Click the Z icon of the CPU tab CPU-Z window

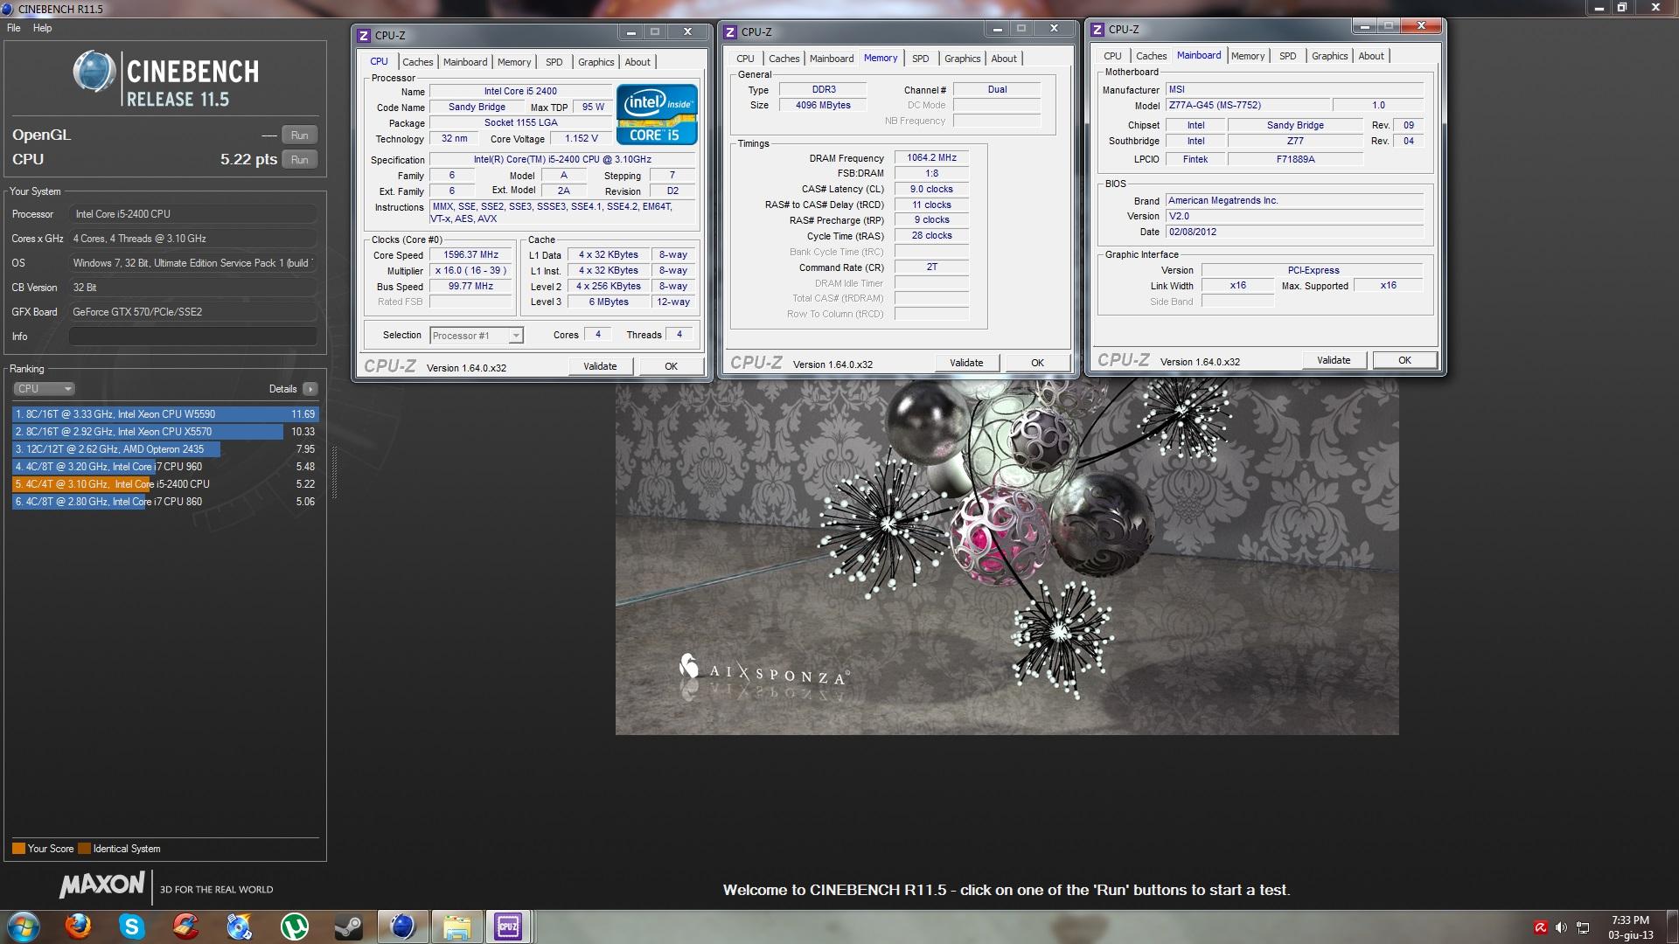tap(365, 36)
